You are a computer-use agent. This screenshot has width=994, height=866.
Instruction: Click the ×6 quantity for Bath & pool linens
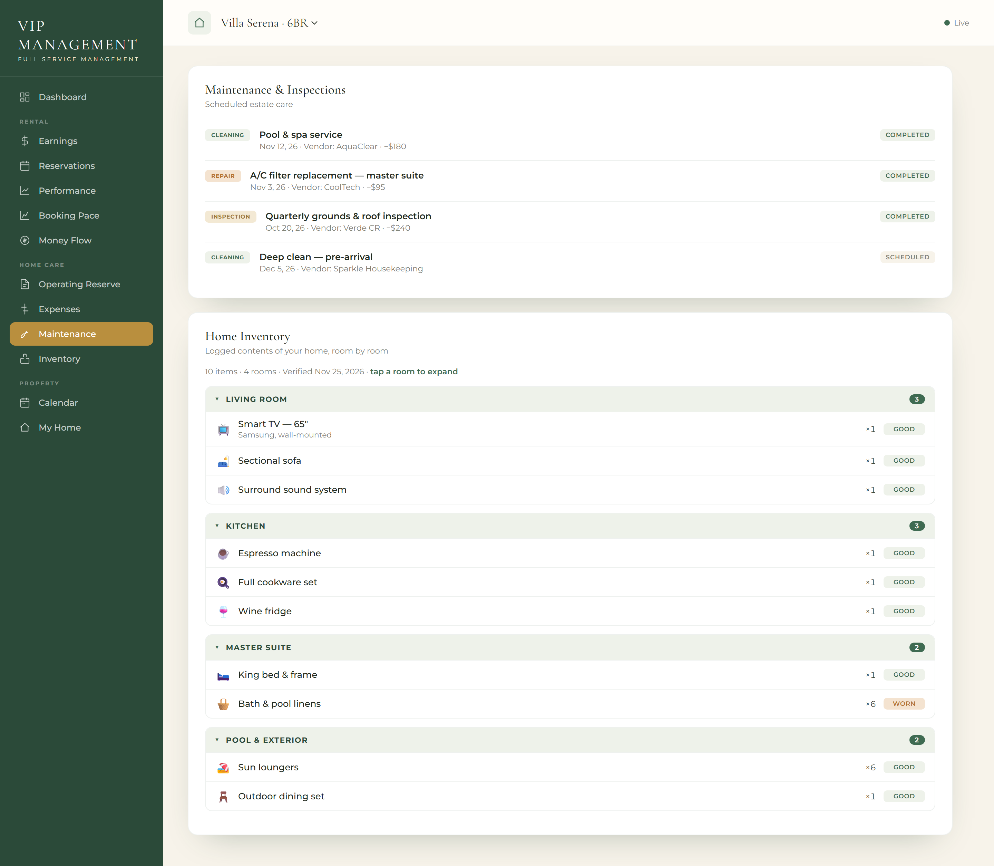point(870,704)
